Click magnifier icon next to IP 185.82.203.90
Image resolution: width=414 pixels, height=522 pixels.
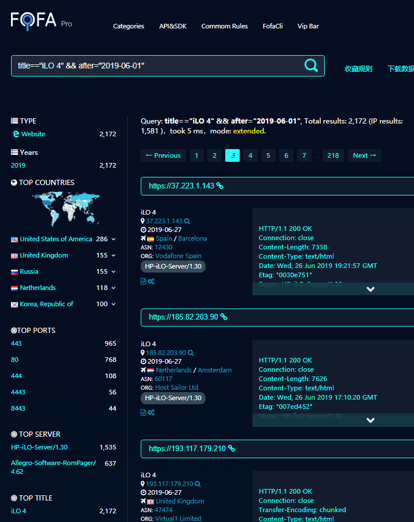(190, 353)
